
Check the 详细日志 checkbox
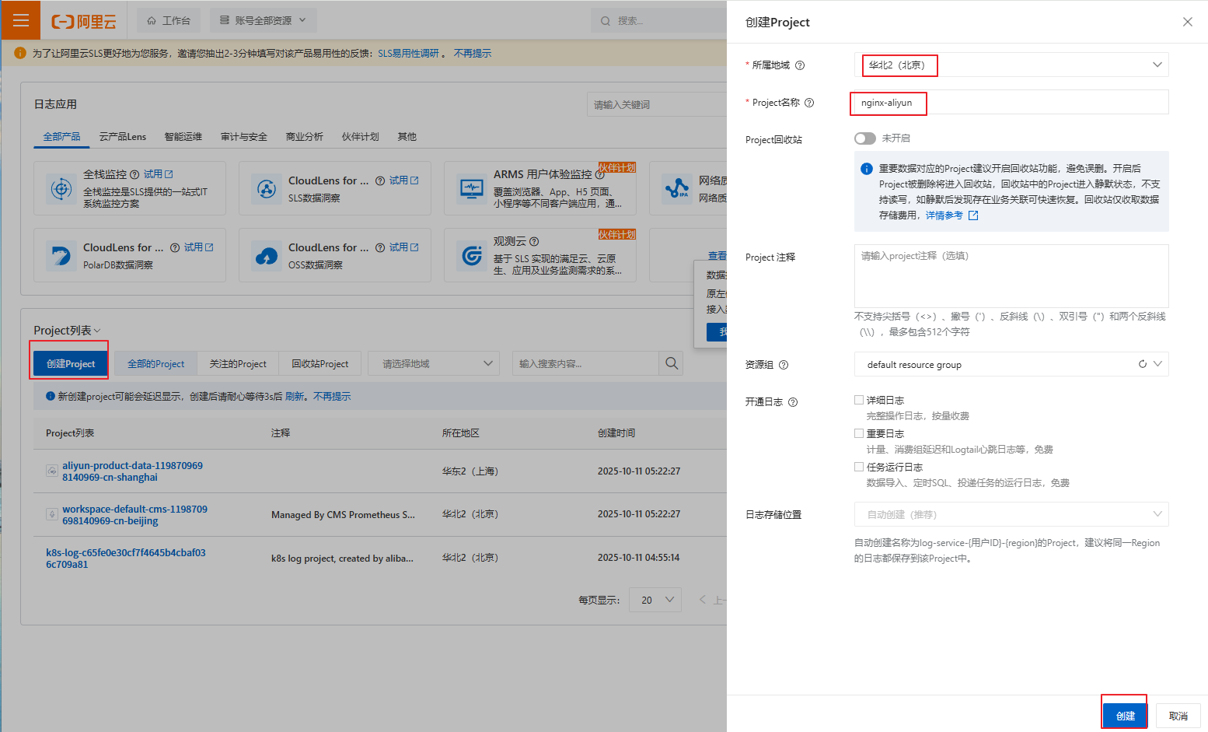click(x=859, y=400)
